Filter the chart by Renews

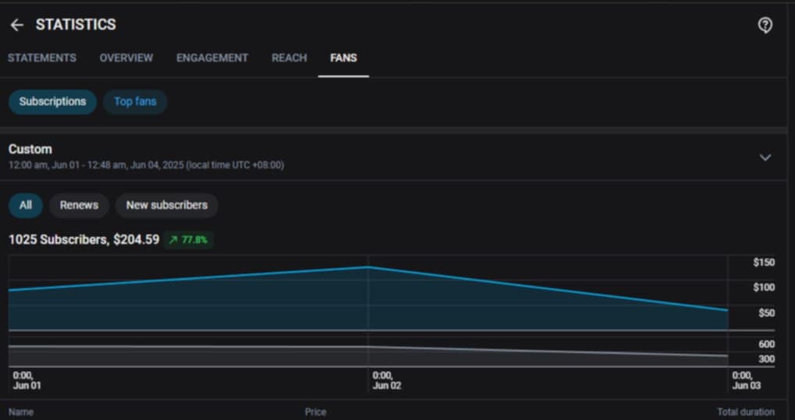79,205
